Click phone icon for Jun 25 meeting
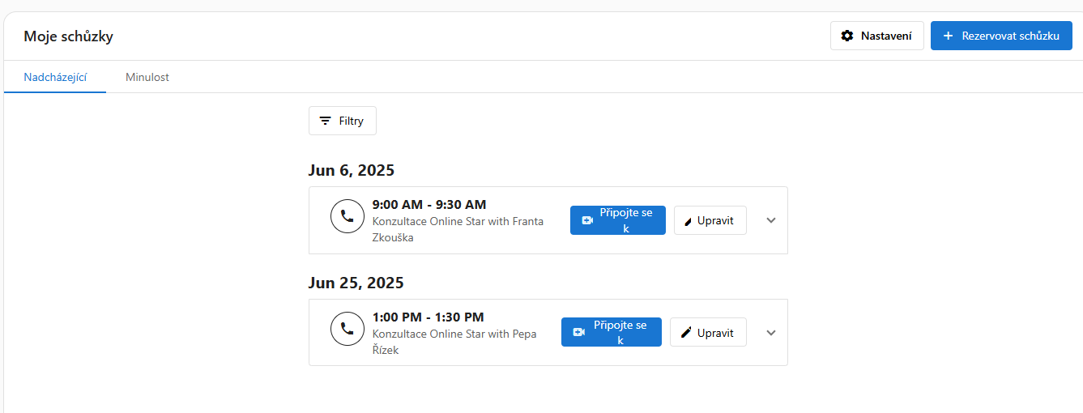 tap(347, 329)
